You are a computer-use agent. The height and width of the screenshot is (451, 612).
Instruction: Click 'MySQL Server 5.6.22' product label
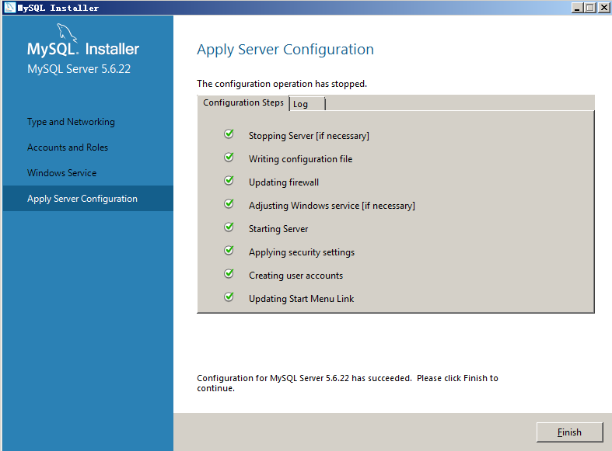coord(79,69)
